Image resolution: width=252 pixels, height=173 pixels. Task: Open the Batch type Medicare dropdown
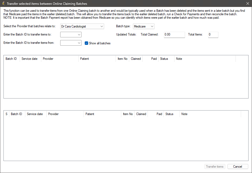144,26
